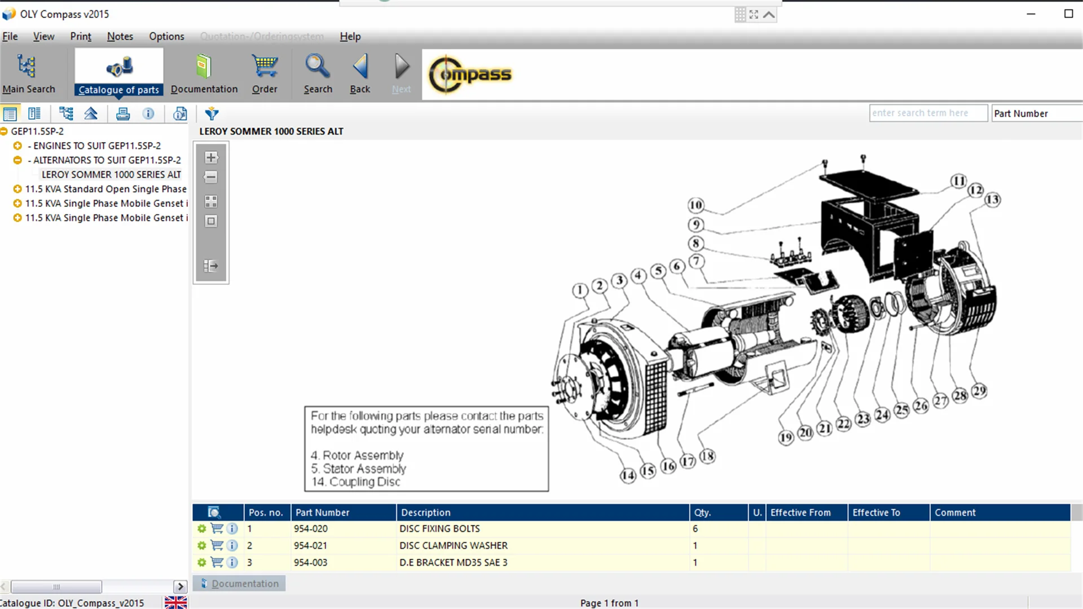The image size is (1083, 609).
Task: Click the Effective To column header
Action: (888, 513)
